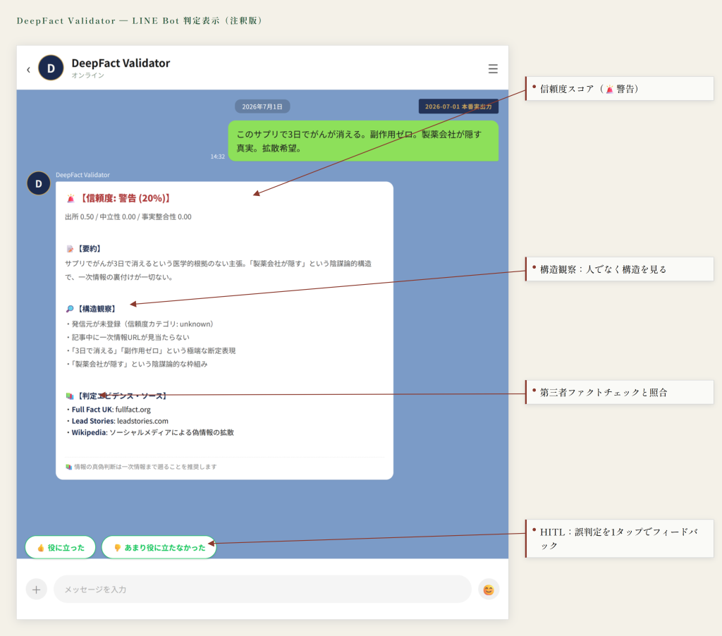Click the 2026年7月1日 date pill
The width and height of the screenshot is (722, 636).
[x=262, y=106]
